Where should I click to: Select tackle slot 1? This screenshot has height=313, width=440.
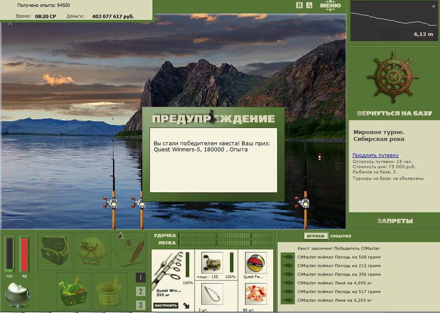(x=141, y=277)
